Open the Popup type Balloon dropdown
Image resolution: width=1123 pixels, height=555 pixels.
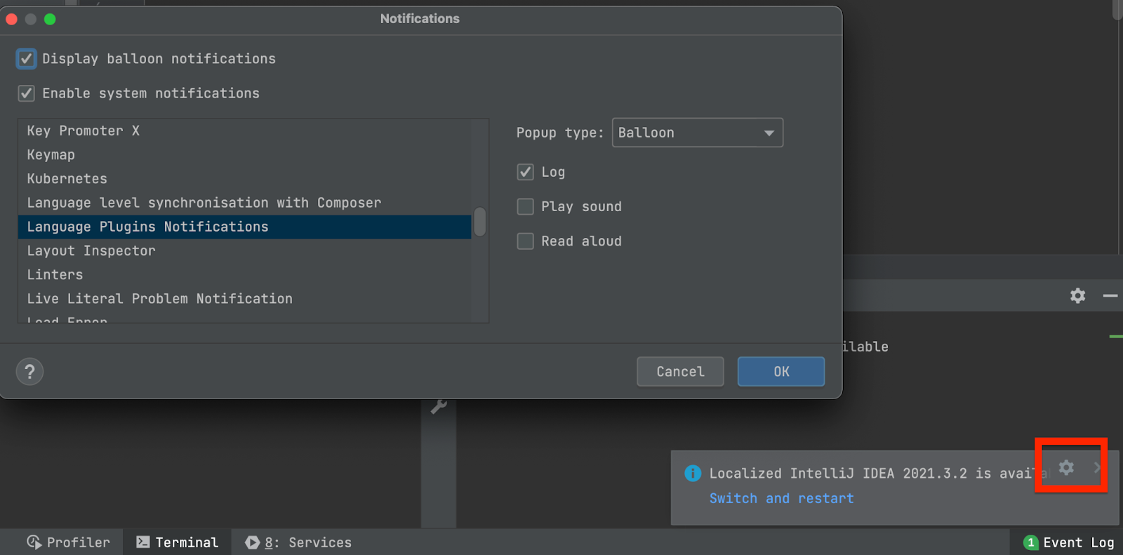(698, 133)
